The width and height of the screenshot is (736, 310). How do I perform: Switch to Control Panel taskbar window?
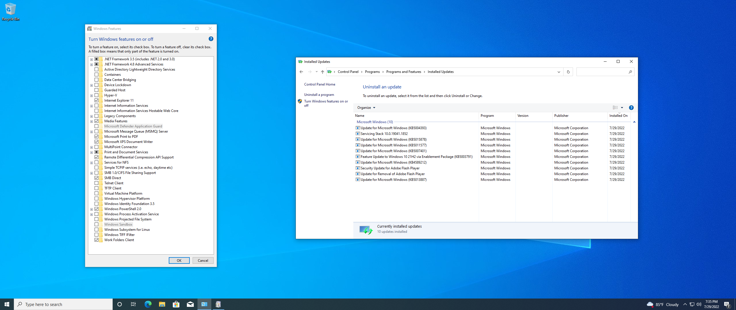tap(204, 304)
